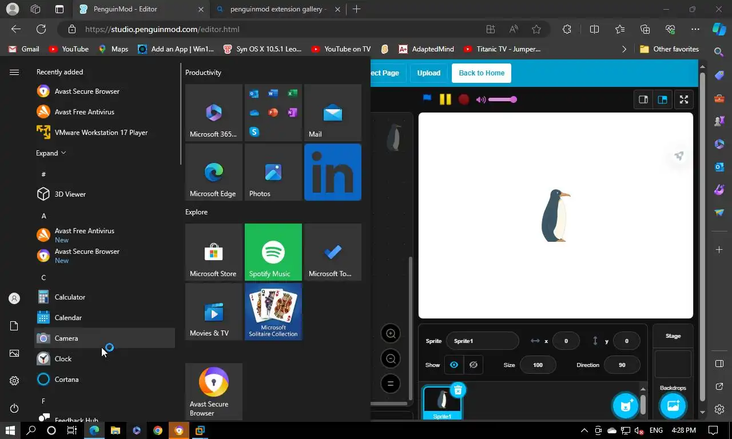Open a new browser tab
The image size is (732, 439).
pos(356,9)
